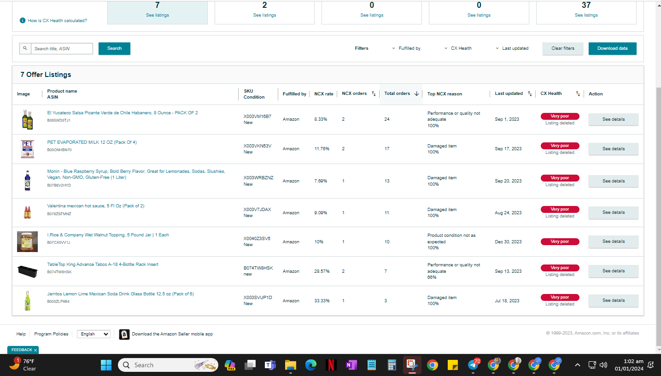Open OneNote from taskbar
661x376 pixels.
[351, 365]
